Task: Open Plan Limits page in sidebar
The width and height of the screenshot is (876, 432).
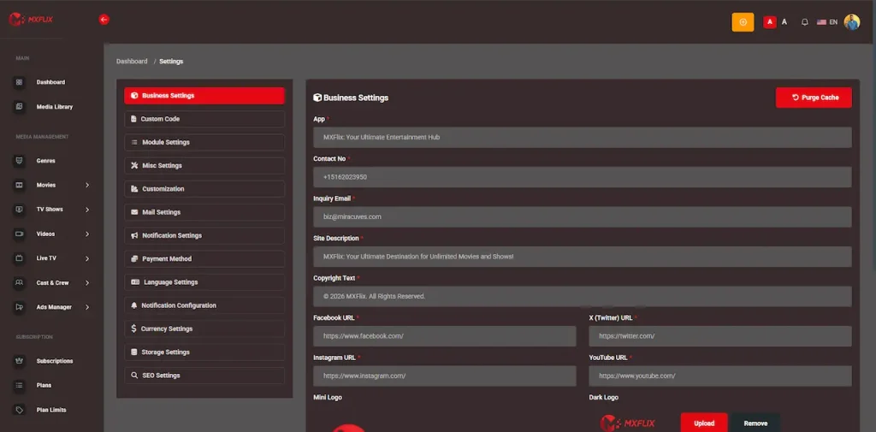Action: coord(51,410)
